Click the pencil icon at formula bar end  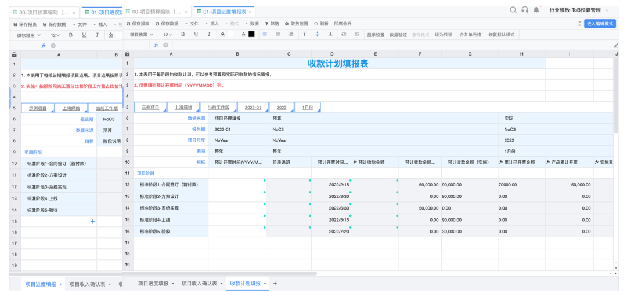point(616,45)
